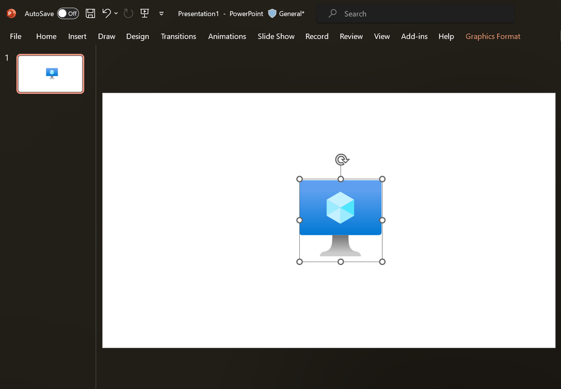
Task: Click the Redo icon
Action: point(129,13)
